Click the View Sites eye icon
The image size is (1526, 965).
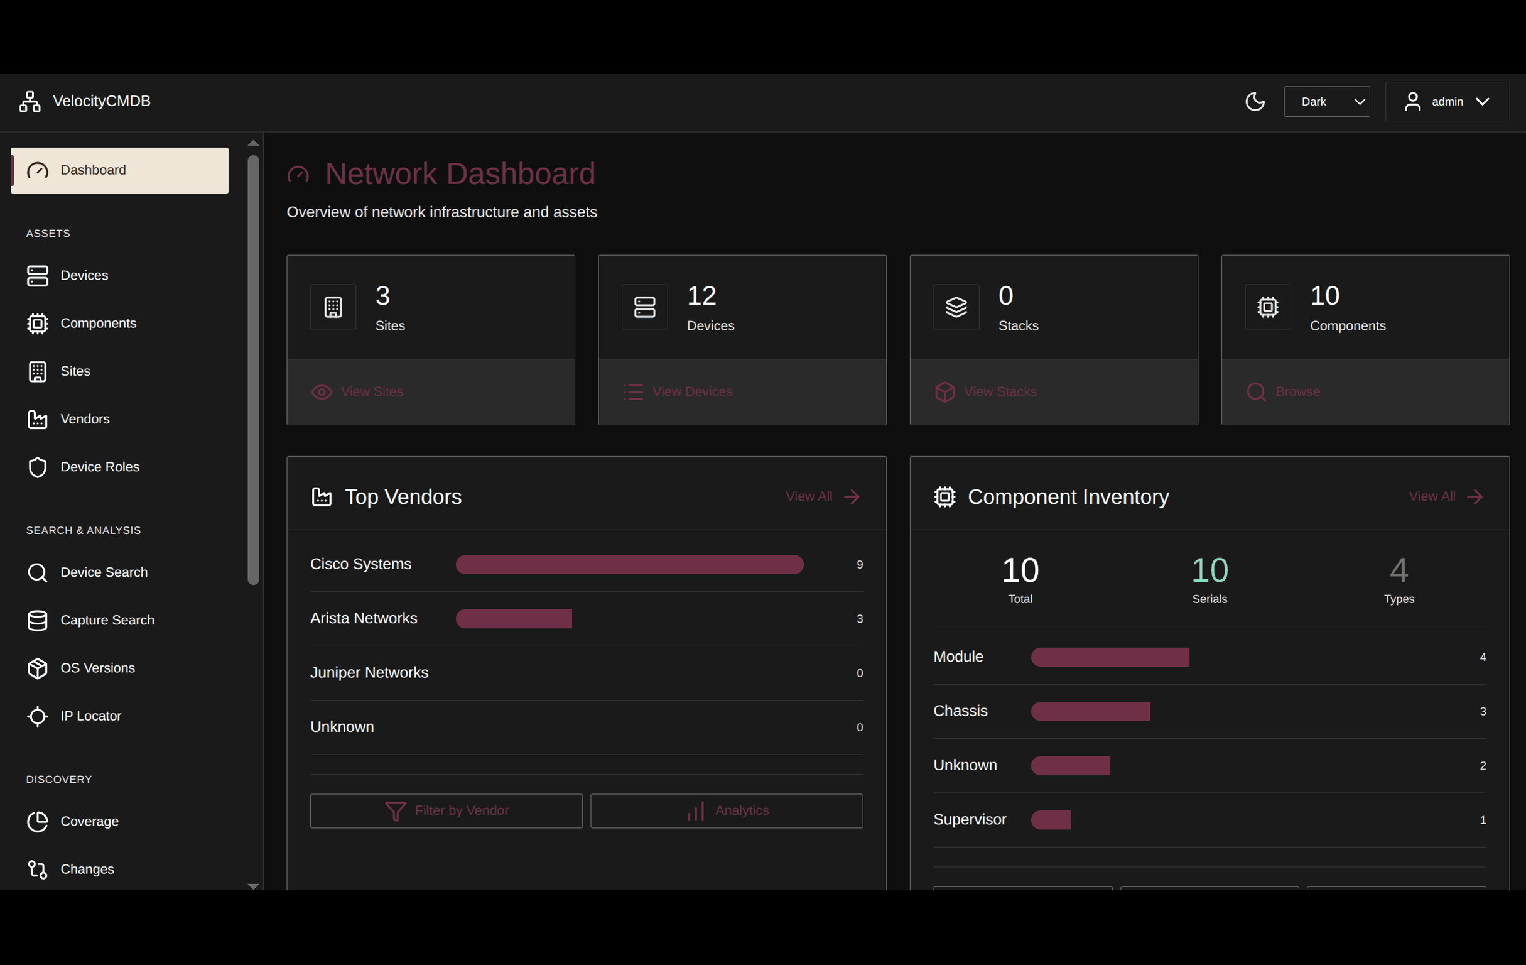click(x=322, y=392)
